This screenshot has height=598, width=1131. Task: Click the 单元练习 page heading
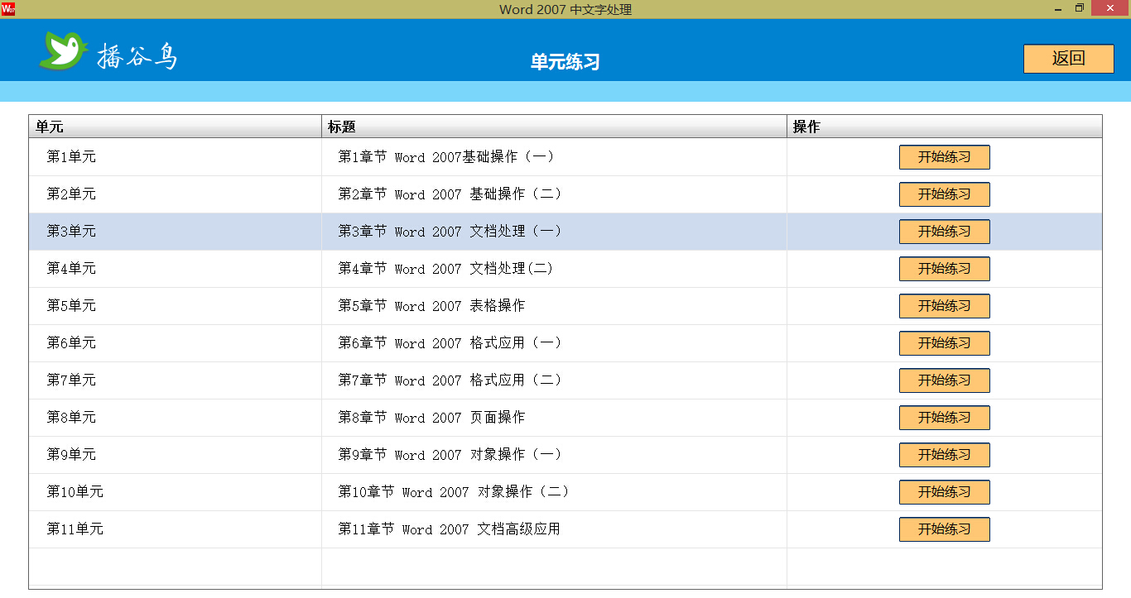click(x=565, y=62)
